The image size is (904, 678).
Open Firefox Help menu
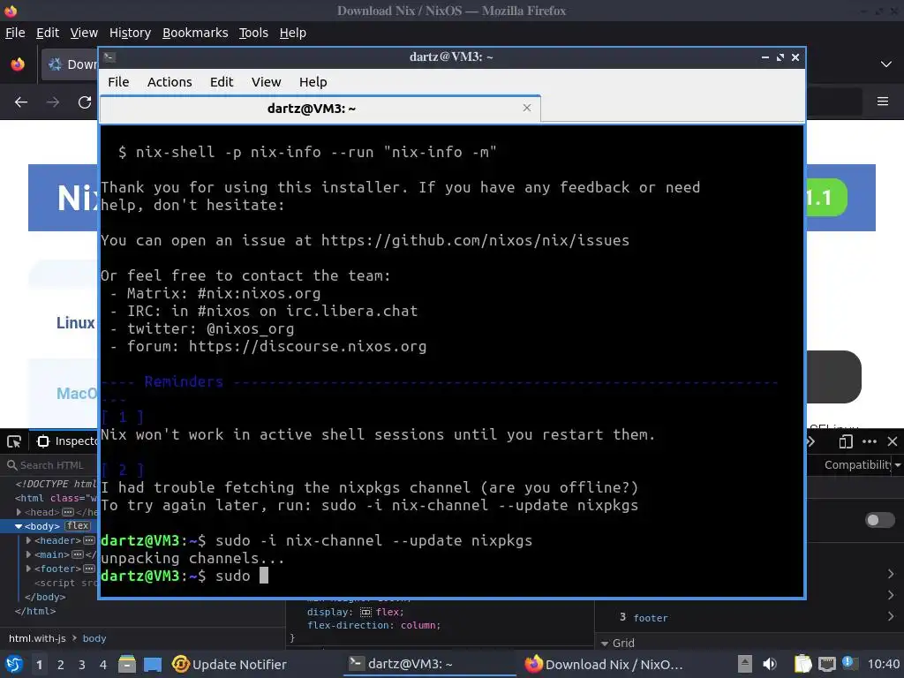pyautogui.click(x=293, y=33)
